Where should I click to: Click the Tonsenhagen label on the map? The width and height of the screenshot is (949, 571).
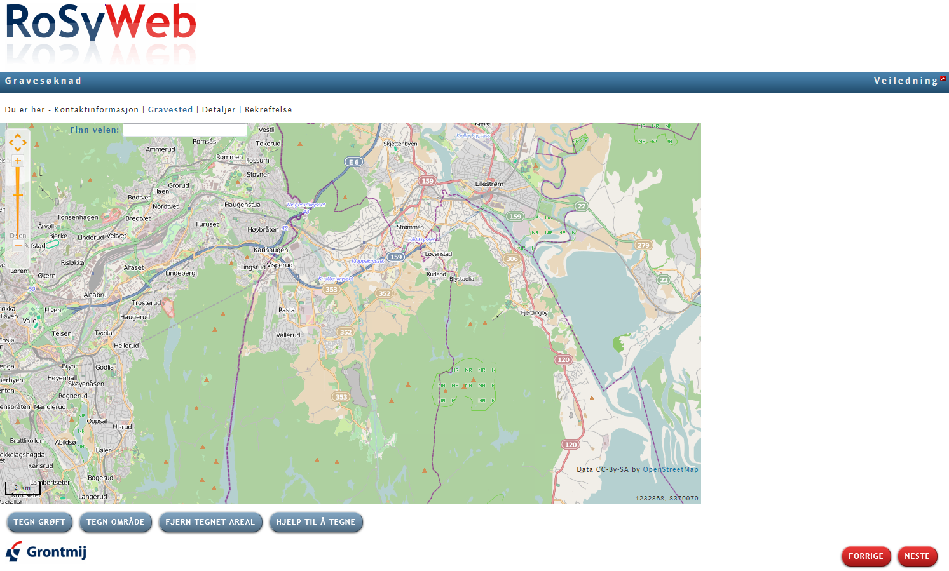click(78, 217)
